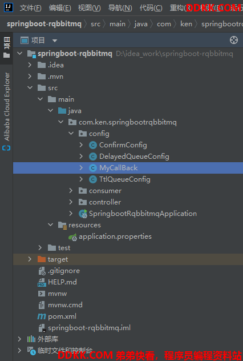Select the pom.xml Maven icon

[42, 316]
